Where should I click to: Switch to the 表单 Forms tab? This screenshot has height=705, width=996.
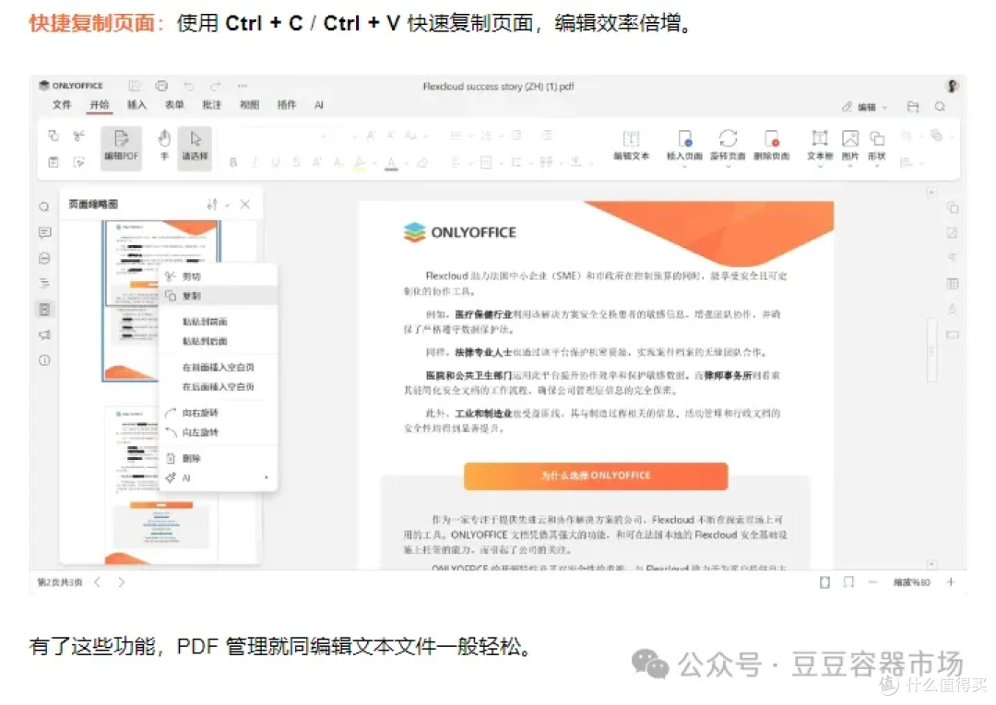coord(174,105)
